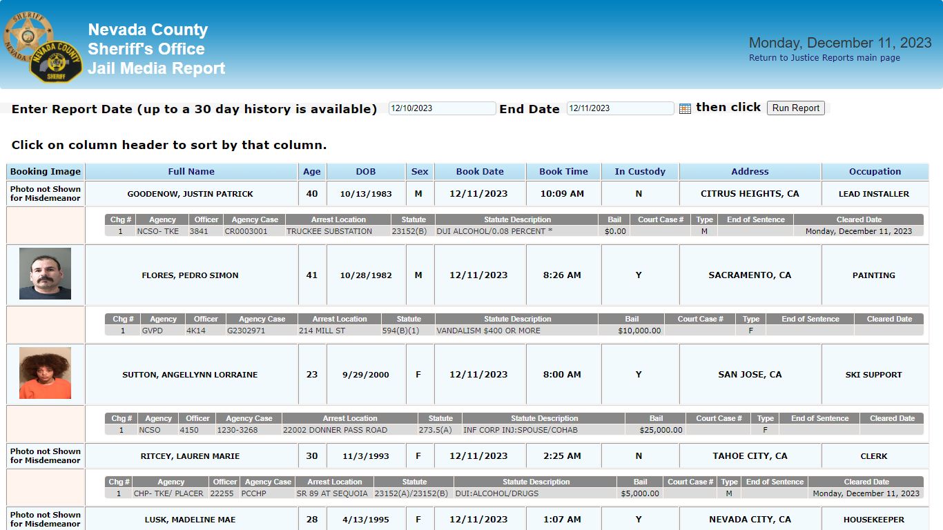Sort table by Full Name column
The image size is (943, 530).
point(191,172)
